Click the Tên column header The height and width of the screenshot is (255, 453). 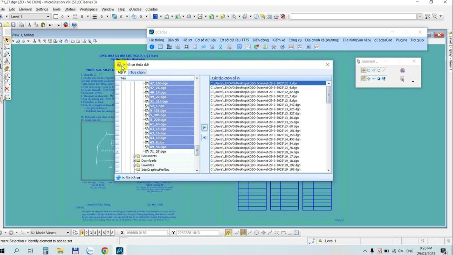(157, 78)
